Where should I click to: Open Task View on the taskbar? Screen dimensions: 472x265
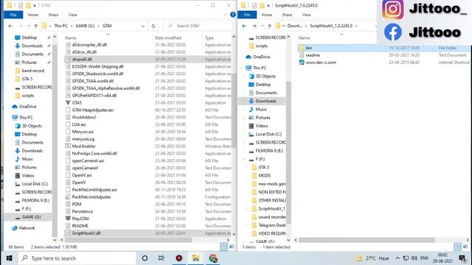(x=162, y=258)
